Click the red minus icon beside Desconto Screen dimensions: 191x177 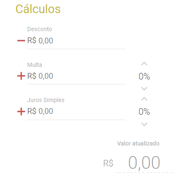point(21,41)
